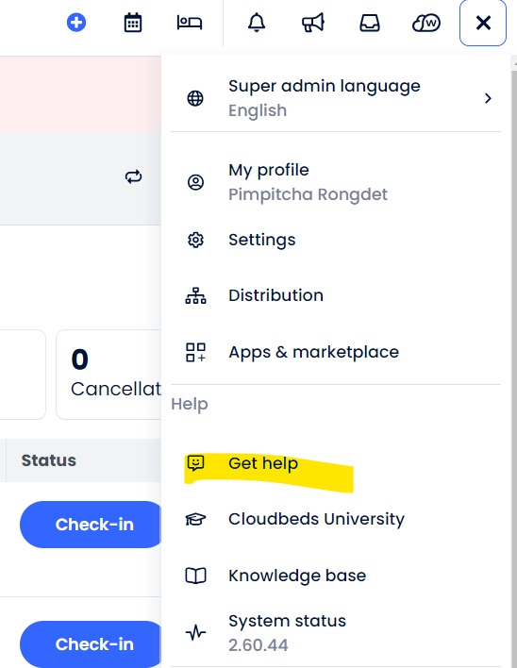Select Settings menu entry

tap(336, 240)
